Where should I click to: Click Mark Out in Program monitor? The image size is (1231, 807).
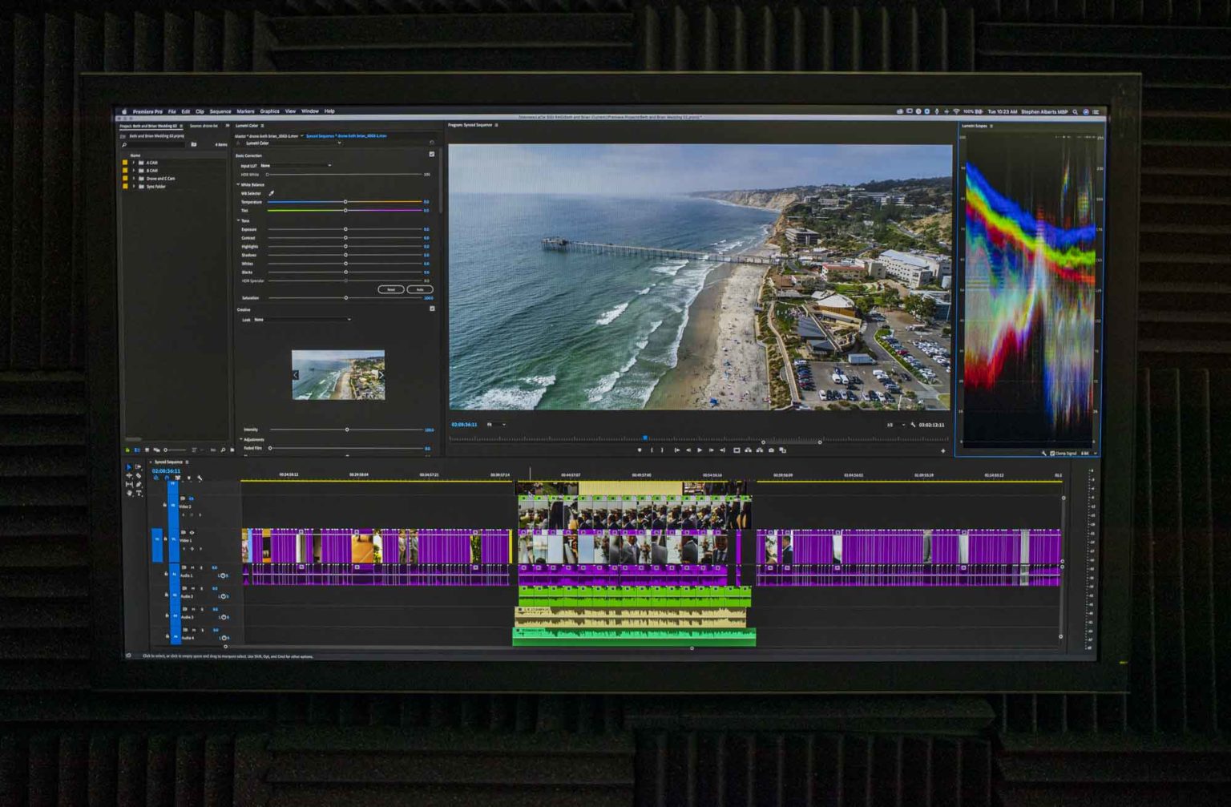[662, 450]
